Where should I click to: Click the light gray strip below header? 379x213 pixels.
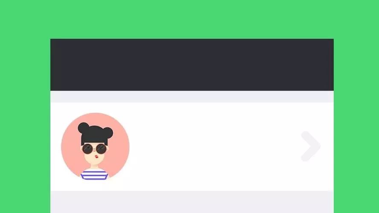[192, 97]
